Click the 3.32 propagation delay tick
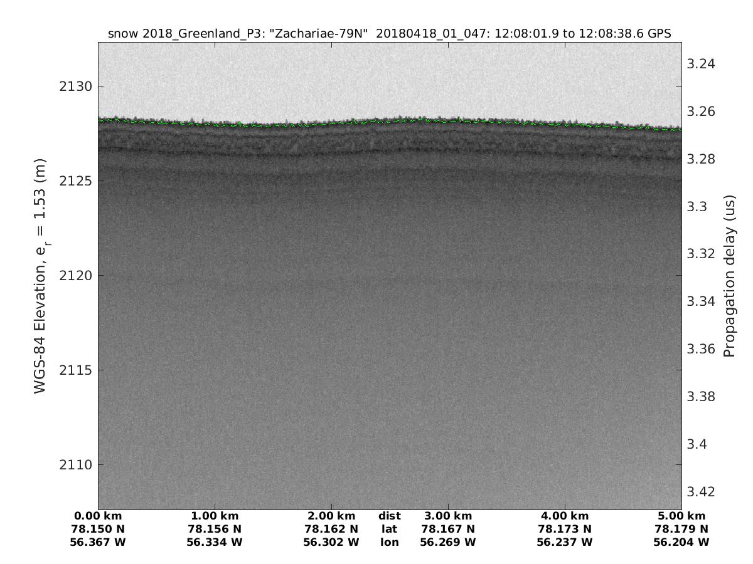 tap(702, 254)
